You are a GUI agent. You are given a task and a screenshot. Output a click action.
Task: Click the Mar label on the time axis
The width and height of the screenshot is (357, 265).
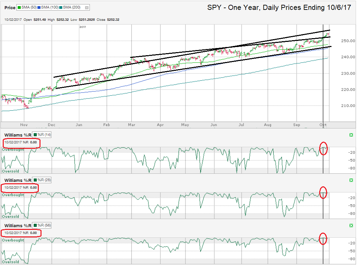coord(132,125)
